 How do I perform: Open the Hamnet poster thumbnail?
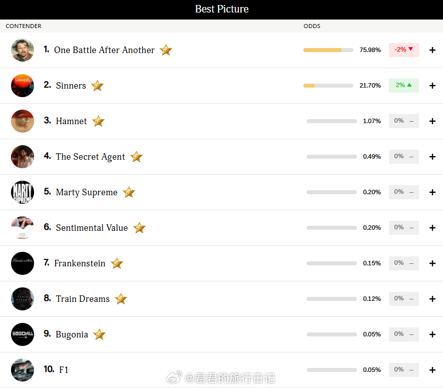click(23, 121)
